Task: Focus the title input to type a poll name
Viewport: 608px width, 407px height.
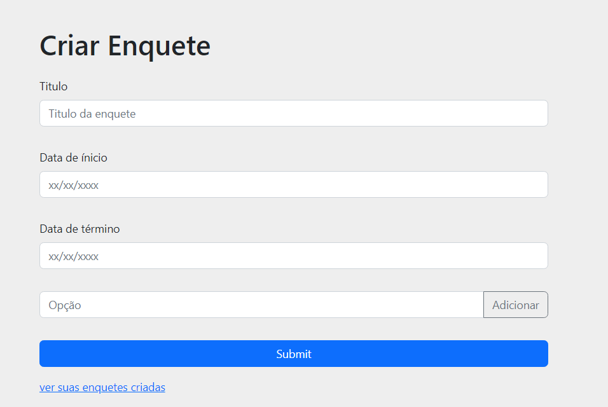Action: point(294,113)
